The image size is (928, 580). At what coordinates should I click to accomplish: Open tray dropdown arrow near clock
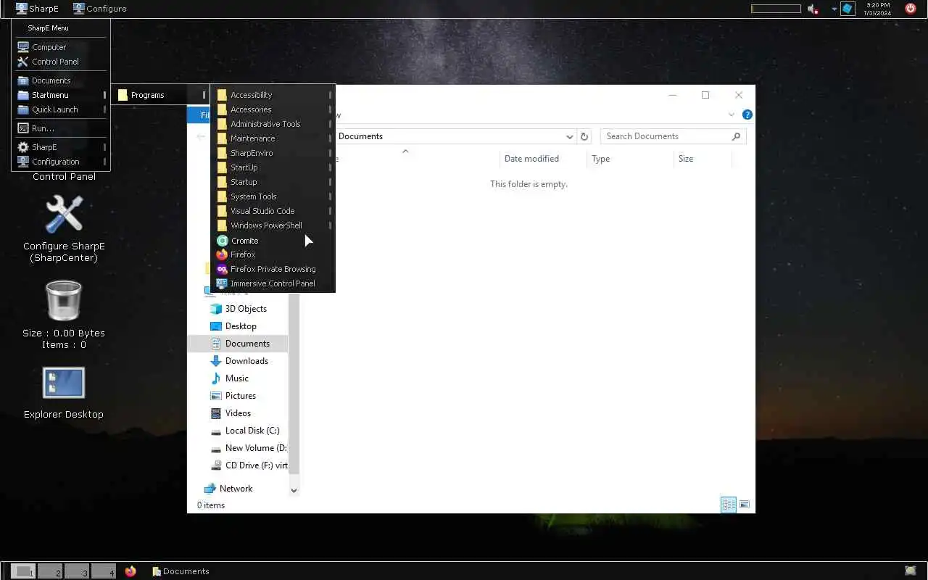[x=834, y=9]
